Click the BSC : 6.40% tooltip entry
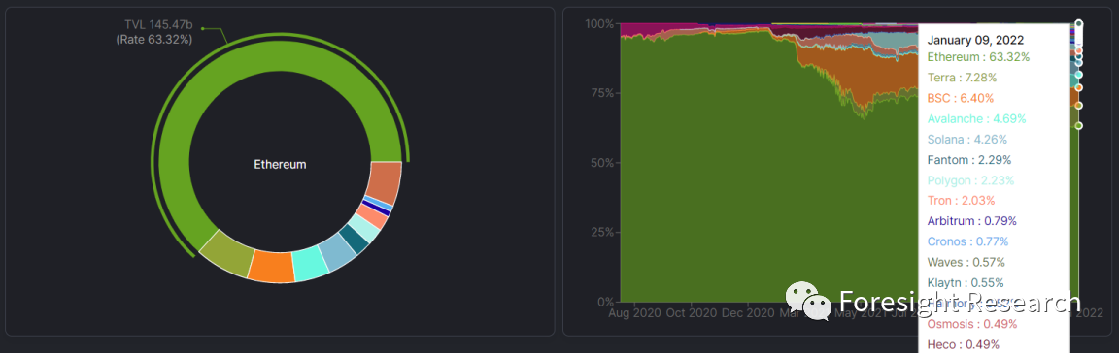This screenshot has width=1119, height=354. [960, 98]
